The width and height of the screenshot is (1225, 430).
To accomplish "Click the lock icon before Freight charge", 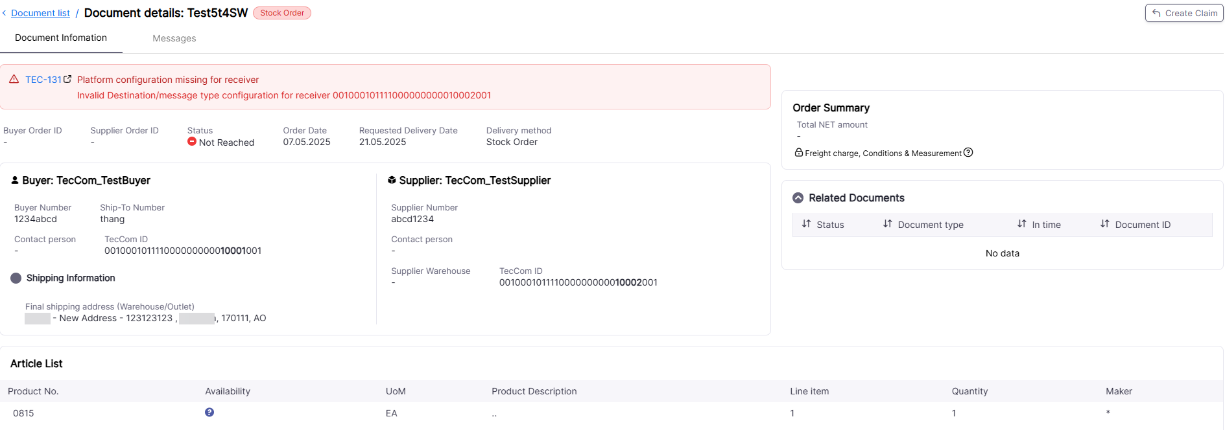I will (799, 152).
